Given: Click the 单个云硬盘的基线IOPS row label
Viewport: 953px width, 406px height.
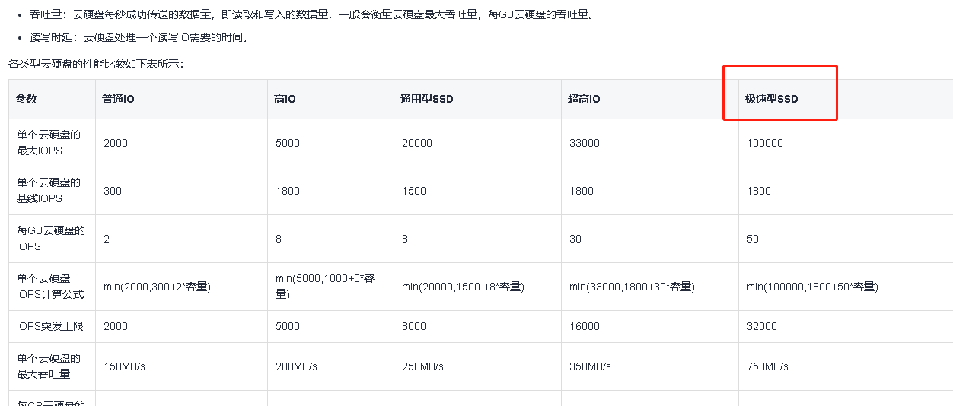Looking at the screenshot, I should (x=49, y=191).
